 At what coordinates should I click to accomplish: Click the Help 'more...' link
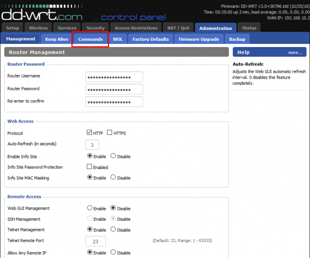tap(295, 53)
